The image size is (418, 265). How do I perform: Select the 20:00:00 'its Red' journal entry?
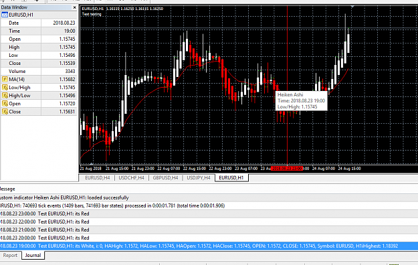[209, 238]
